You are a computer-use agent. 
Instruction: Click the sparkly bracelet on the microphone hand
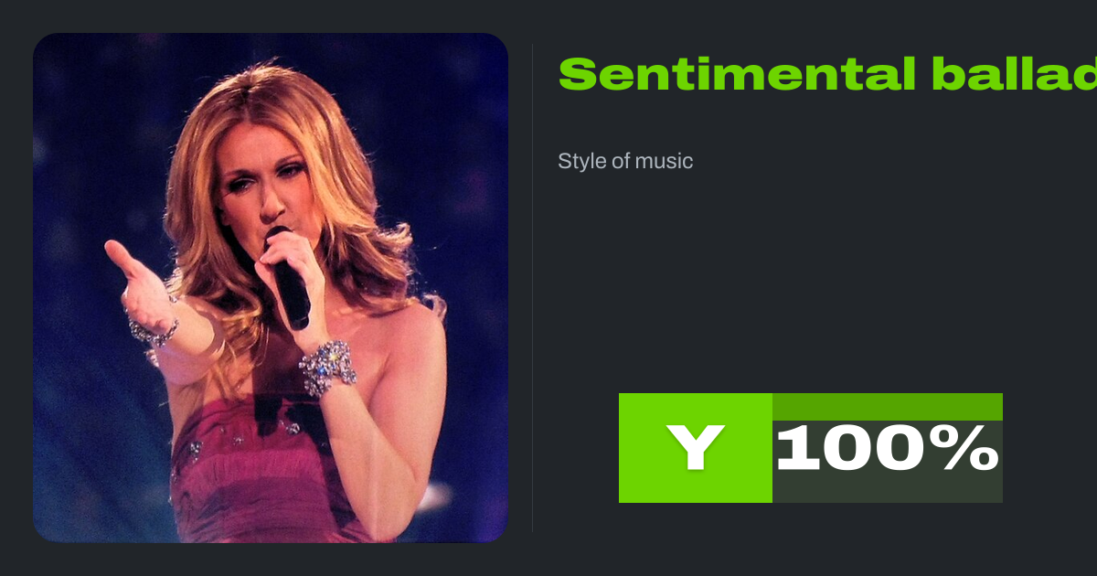click(327, 368)
